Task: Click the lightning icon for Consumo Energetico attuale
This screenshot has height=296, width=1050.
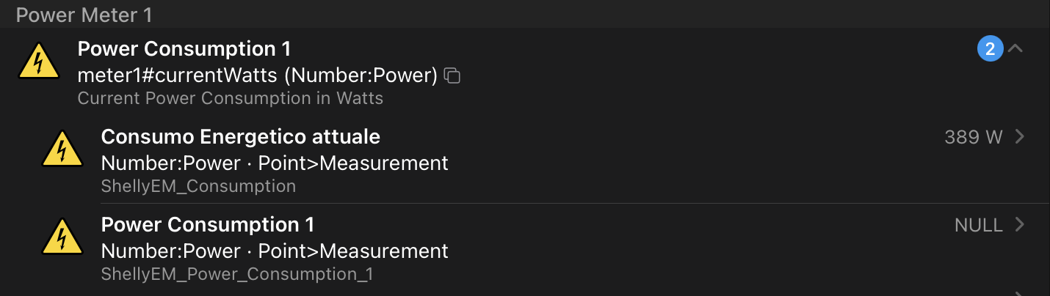Action: click(x=62, y=149)
